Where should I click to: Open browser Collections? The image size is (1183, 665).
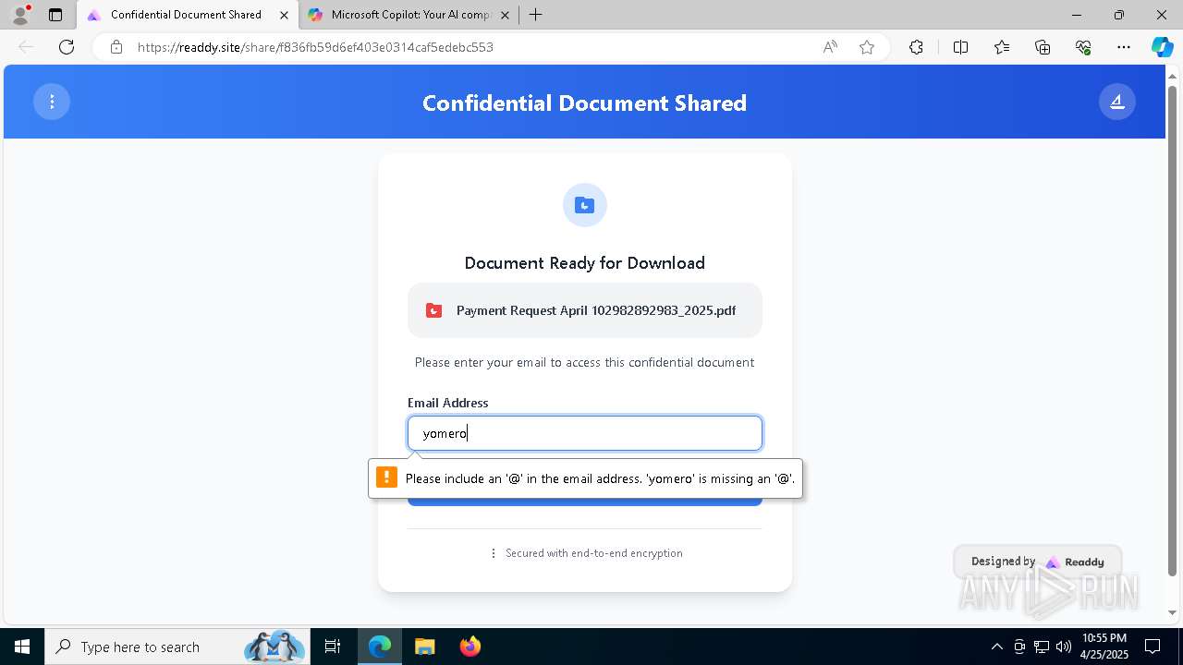tap(1043, 47)
